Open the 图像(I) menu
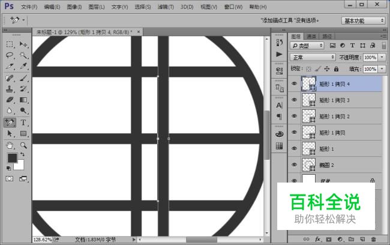 [x=74, y=7]
